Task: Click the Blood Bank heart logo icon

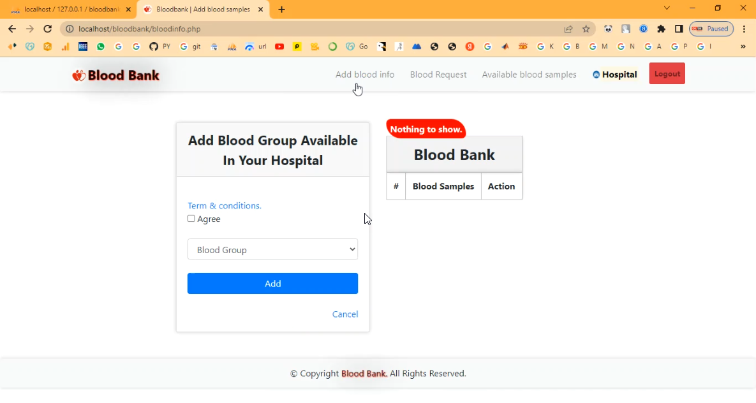Action: pyautogui.click(x=78, y=76)
